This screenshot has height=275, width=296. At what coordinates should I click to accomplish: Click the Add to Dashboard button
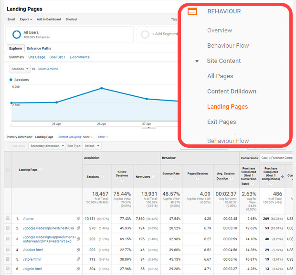(x=49, y=20)
